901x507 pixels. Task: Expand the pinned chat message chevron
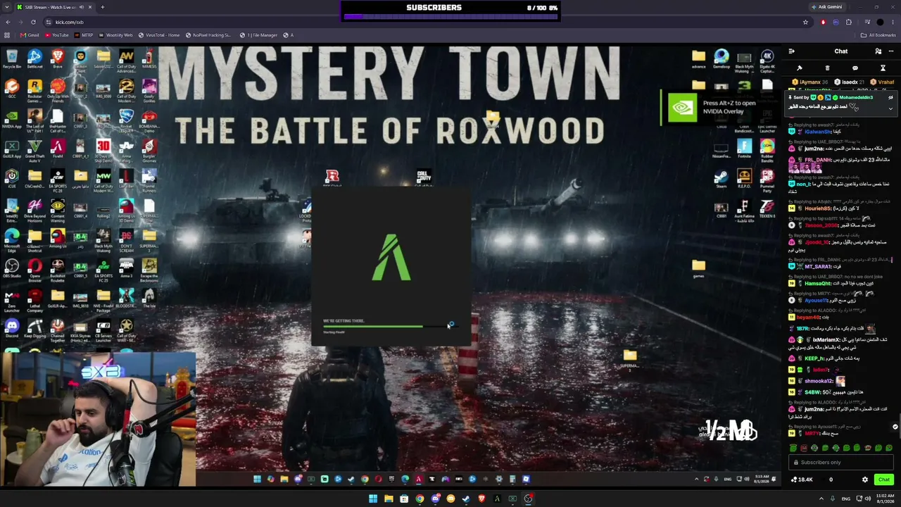point(890,108)
